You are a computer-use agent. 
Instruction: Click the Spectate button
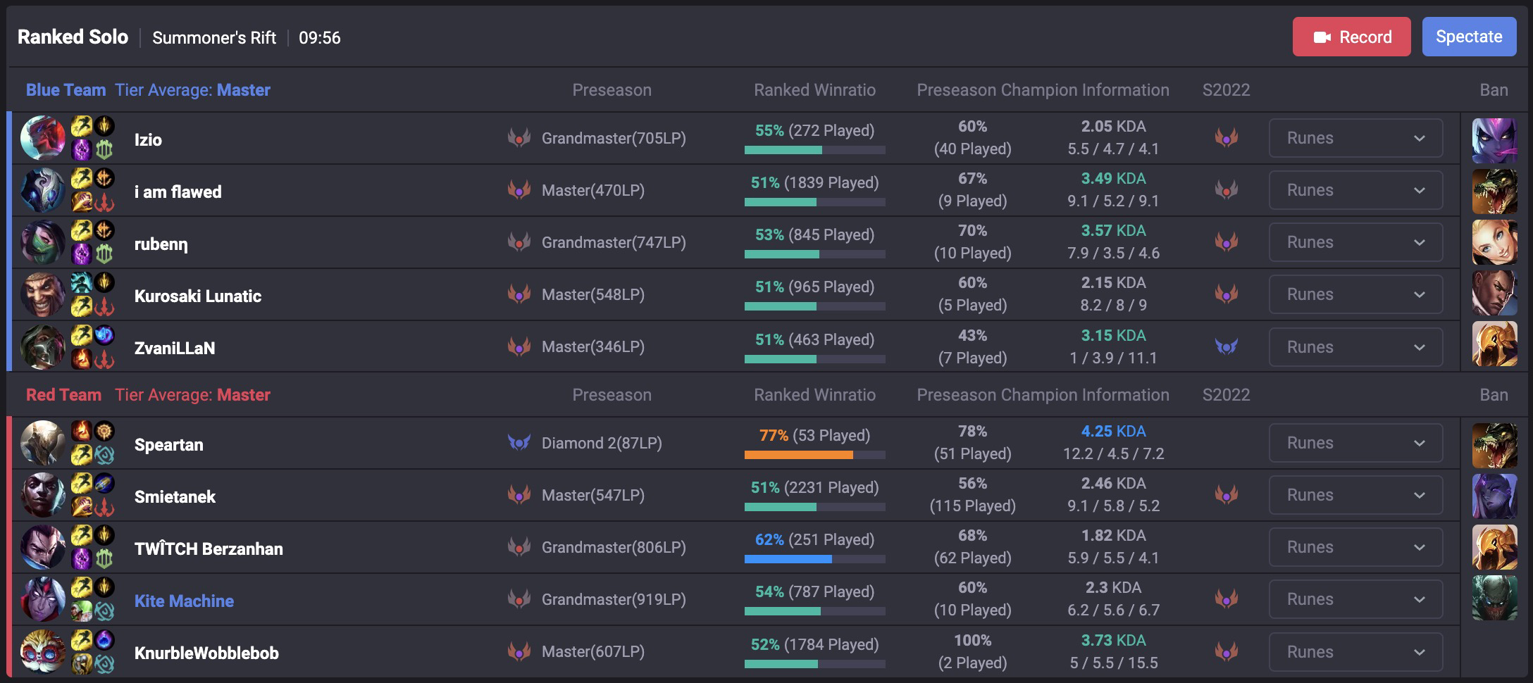click(1469, 36)
